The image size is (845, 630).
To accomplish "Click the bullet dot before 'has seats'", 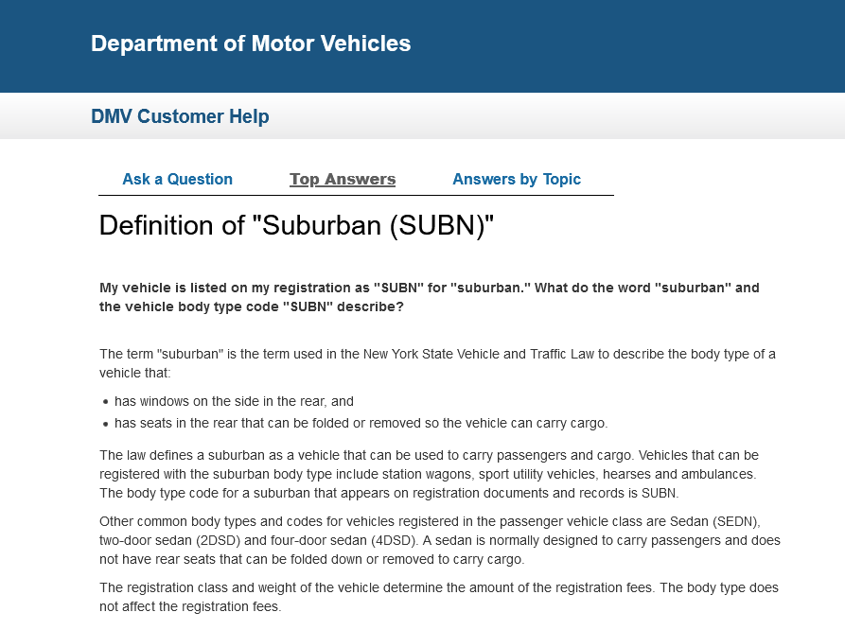I will [x=106, y=424].
